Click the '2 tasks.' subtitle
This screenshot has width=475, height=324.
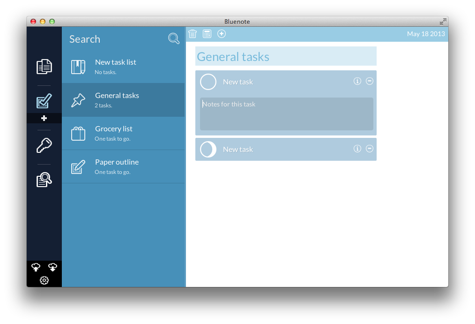104,105
